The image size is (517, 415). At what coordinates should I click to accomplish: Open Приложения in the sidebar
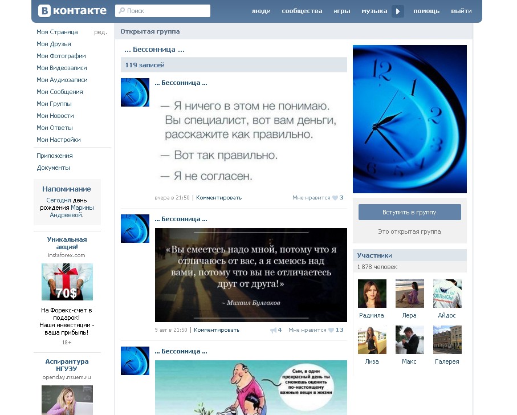[x=54, y=156]
